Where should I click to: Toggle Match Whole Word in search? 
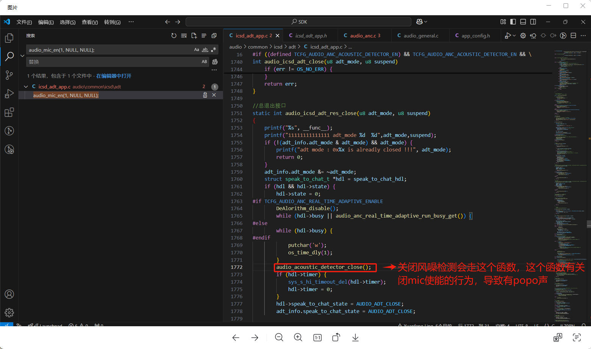click(205, 50)
